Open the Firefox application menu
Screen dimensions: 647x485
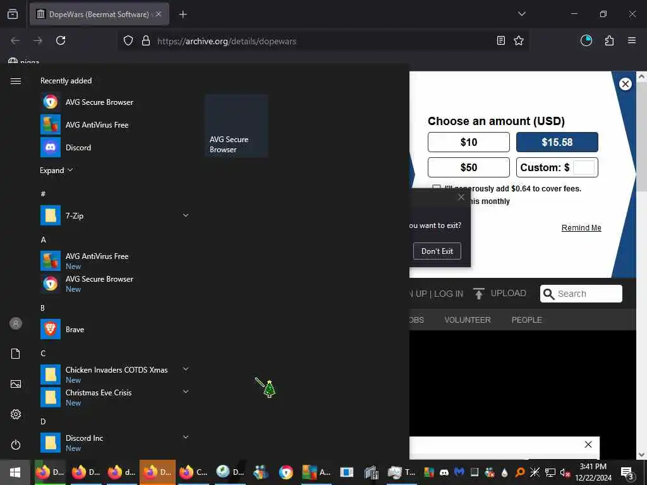(x=631, y=40)
